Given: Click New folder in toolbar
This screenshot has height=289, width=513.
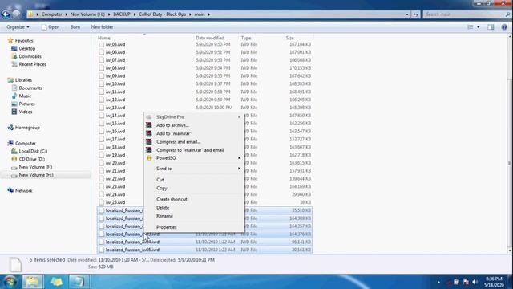Looking at the screenshot, I should [x=102, y=27].
